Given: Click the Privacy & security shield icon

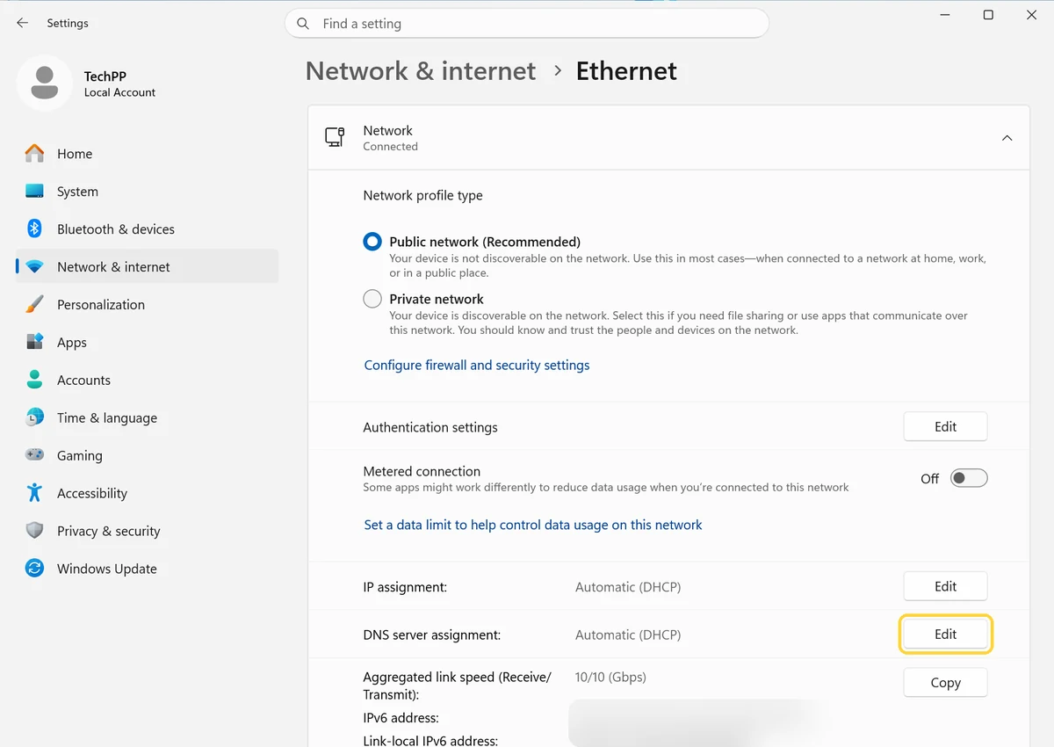Looking at the screenshot, I should click(x=34, y=531).
